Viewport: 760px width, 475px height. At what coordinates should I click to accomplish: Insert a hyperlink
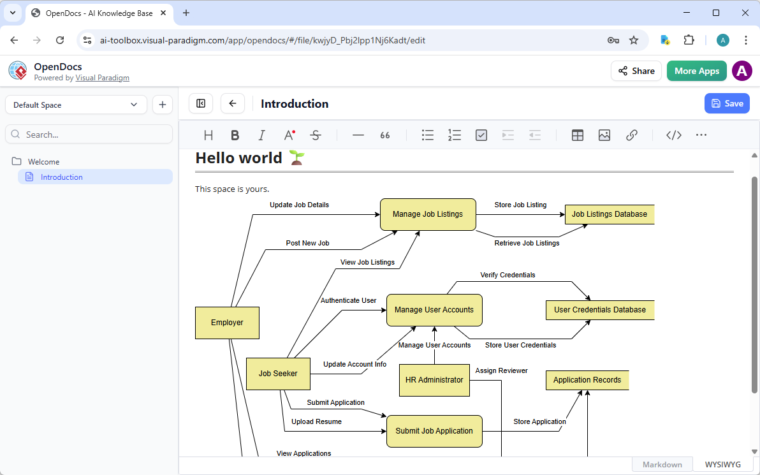click(x=631, y=135)
